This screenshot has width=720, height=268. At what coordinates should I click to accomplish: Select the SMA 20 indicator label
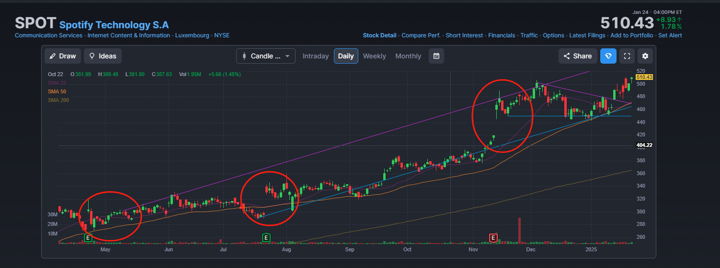[57, 83]
